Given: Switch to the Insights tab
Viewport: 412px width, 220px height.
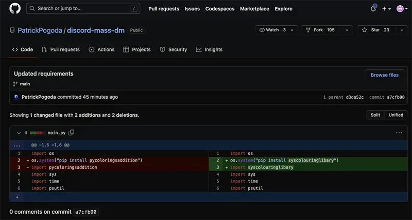Looking at the screenshot, I should tap(209, 49).
